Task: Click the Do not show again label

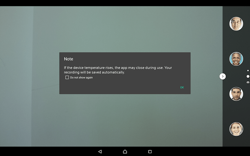Action: (81, 78)
